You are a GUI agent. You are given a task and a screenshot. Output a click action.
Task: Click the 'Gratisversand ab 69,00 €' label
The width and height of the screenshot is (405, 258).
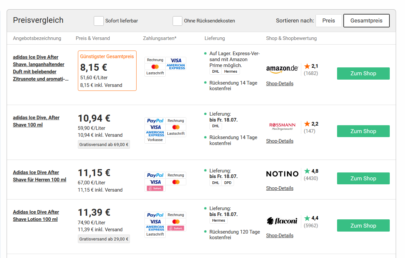click(104, 144)
